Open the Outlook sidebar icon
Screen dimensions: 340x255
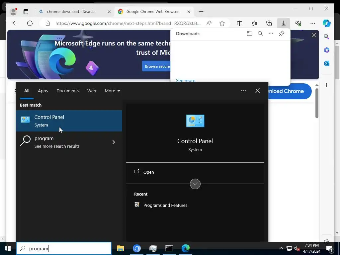point(327,63)
